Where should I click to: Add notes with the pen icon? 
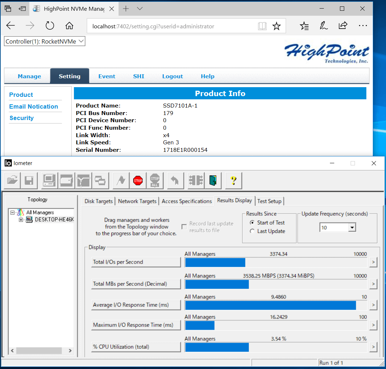[x=324, y=26]
